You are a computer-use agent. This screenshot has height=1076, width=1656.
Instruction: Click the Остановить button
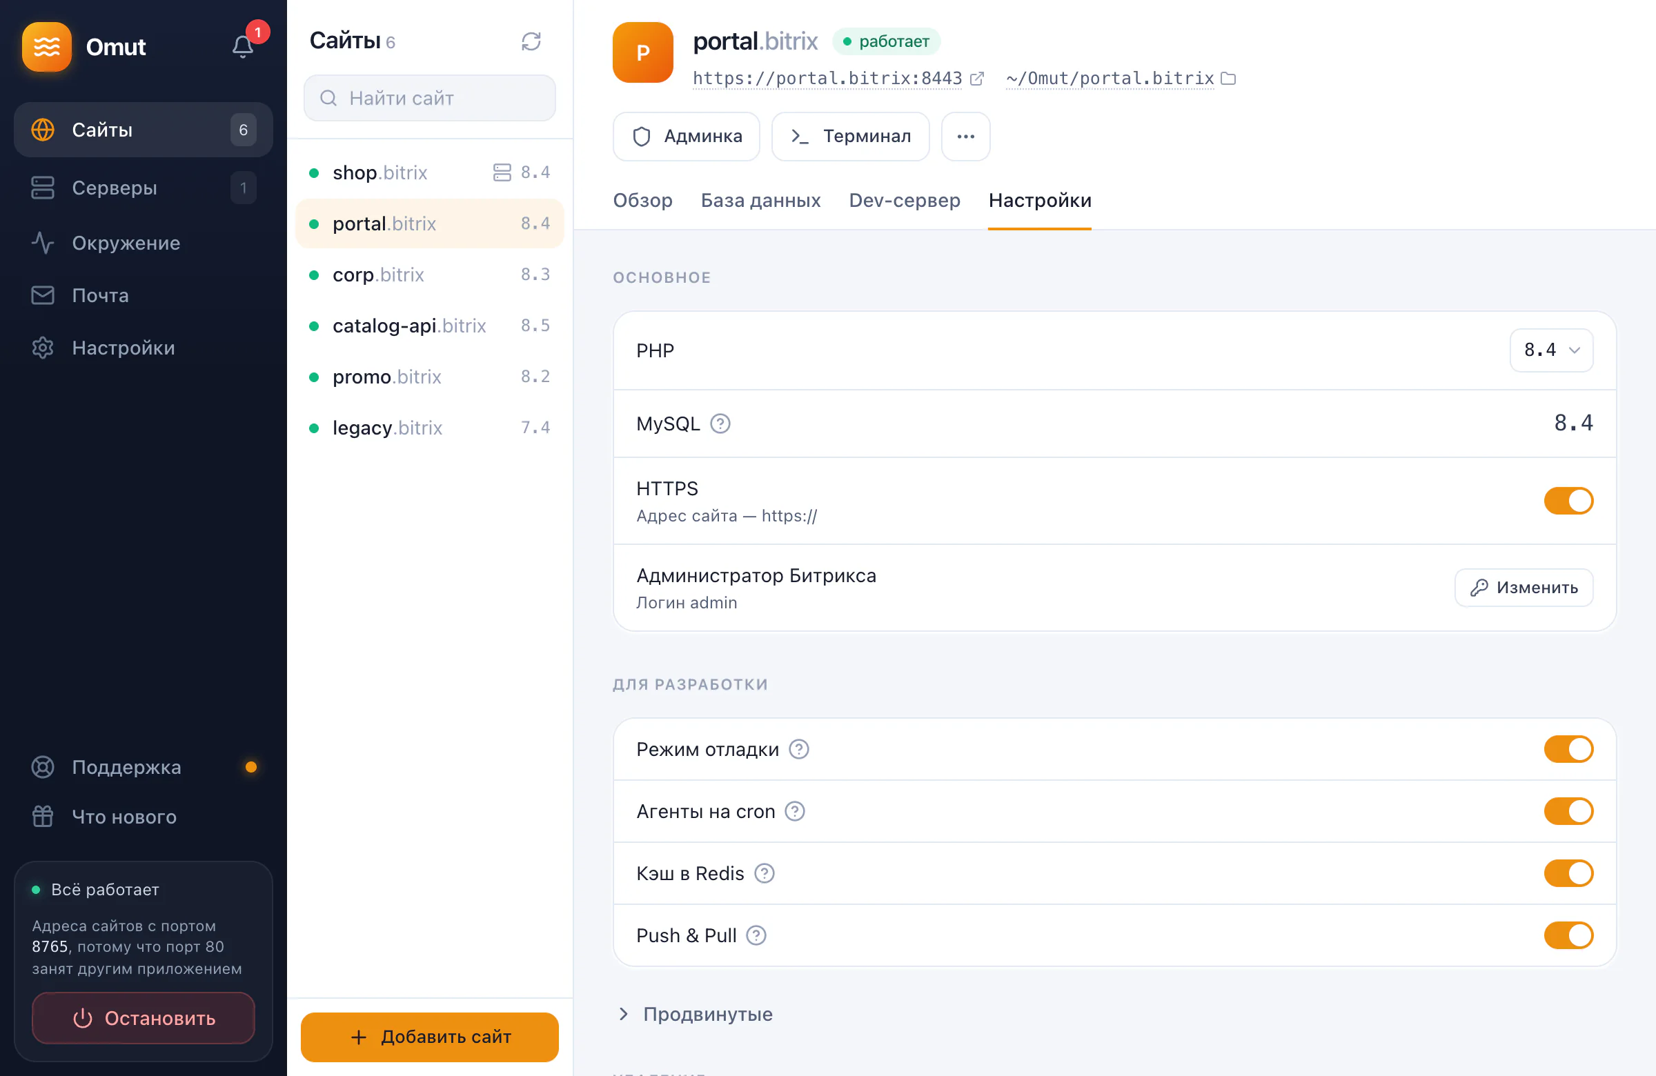144,1018
